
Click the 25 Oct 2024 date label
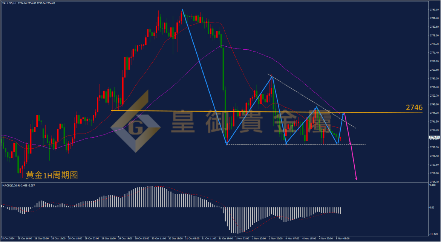click(7, 239)
